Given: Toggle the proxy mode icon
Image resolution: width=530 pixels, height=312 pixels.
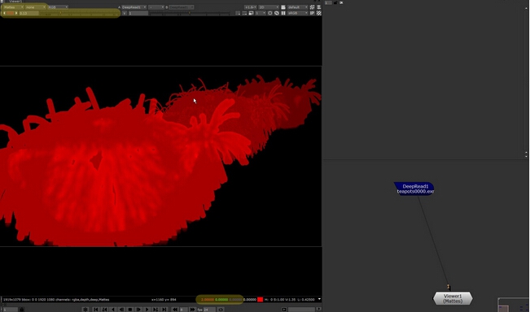Looking at the screenshot, I should point(251,13).
